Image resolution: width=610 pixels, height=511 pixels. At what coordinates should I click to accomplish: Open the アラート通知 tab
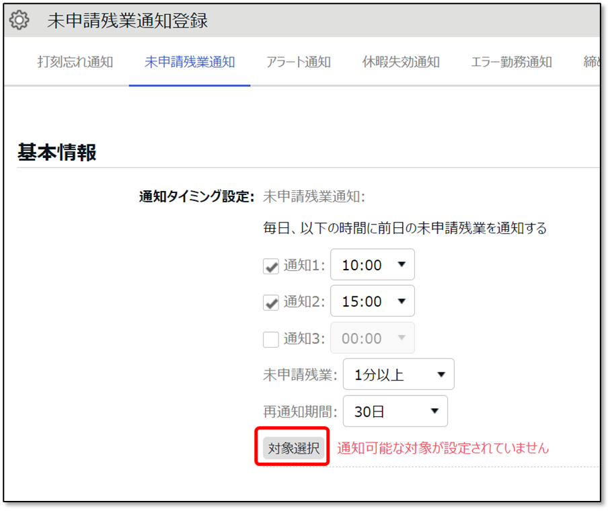point(298,63)
